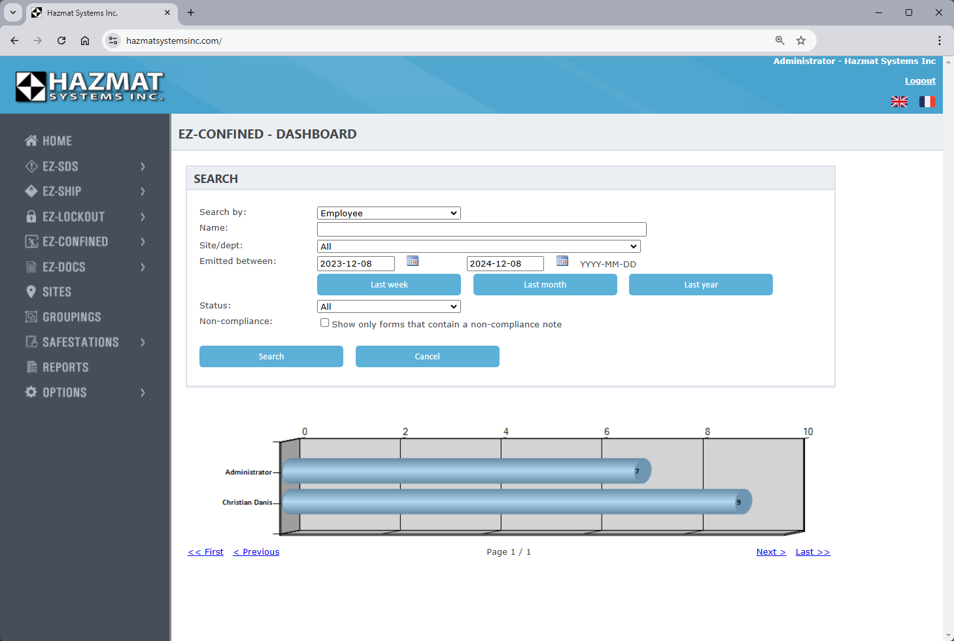The image size is (954, 641).
Task: Open the Status dropdown
Action: [x=388, y=306]
